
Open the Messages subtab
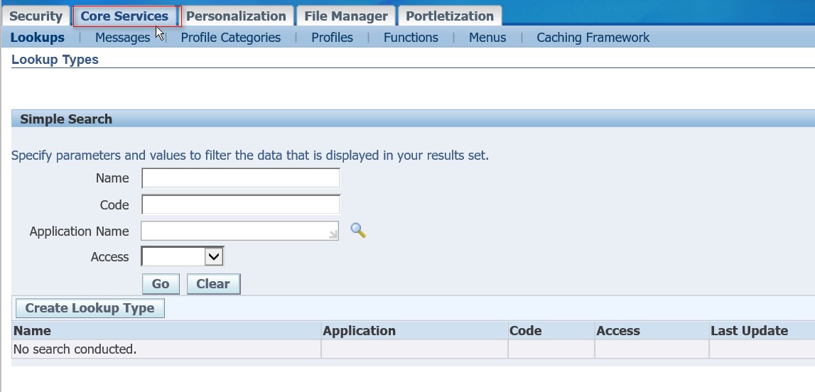[122, 38]
